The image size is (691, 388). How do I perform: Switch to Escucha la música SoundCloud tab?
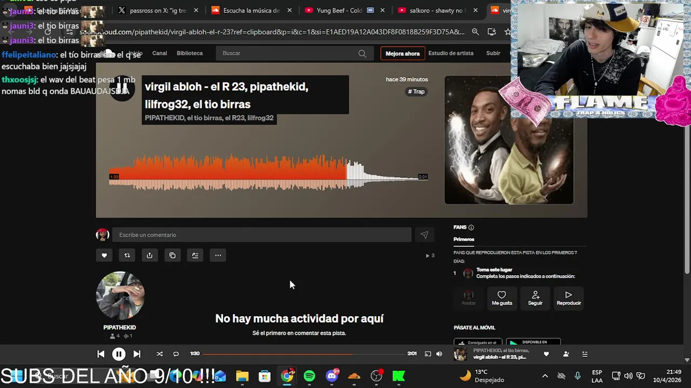coord(252,10)
